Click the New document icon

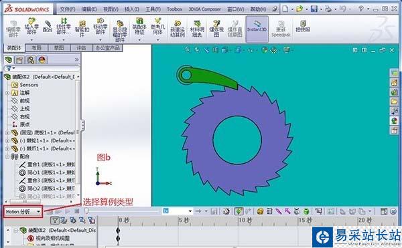coord(285,9)
